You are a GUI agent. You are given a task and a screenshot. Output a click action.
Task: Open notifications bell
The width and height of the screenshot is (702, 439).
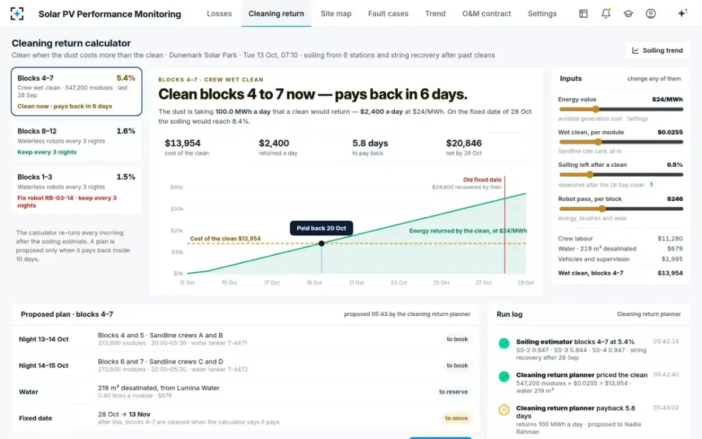[605, 13]
